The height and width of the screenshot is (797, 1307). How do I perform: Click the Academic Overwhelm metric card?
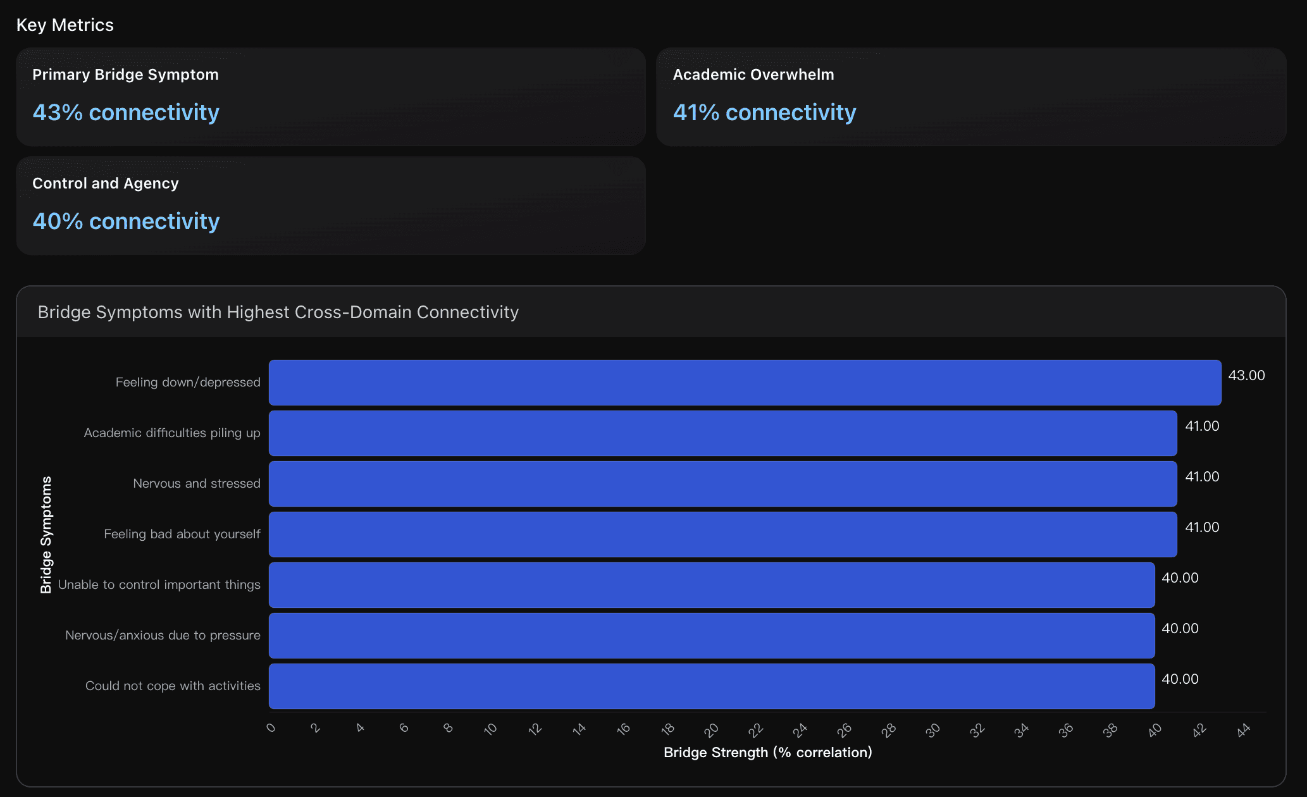(970, 96)
